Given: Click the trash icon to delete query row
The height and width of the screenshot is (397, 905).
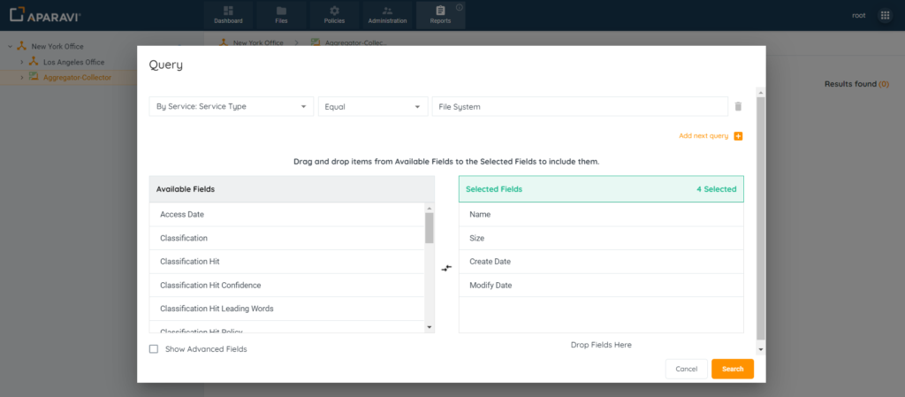Looking at the screenshot, I should click(x=738, y=107).
